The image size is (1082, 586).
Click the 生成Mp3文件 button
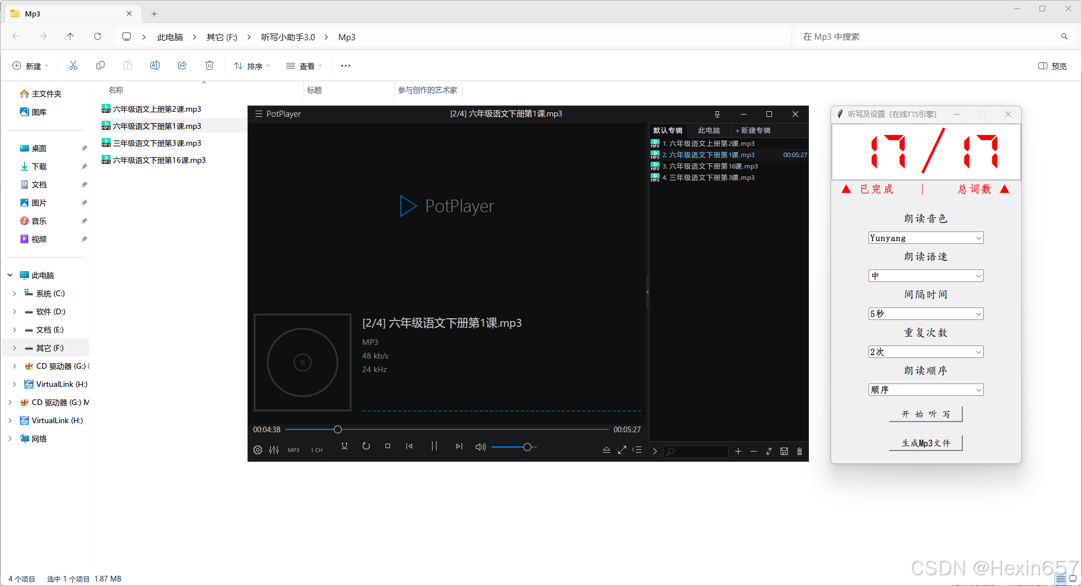(926, 443)
